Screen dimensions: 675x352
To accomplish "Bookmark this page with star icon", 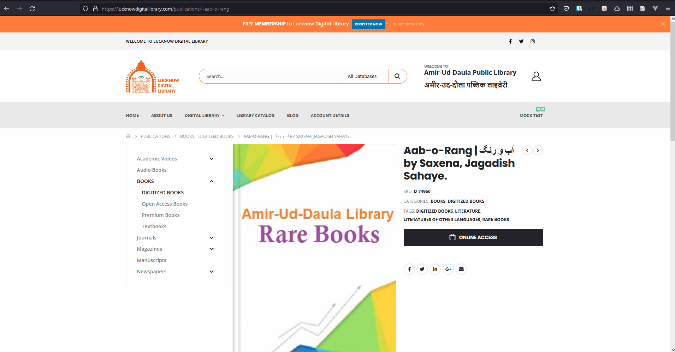I will [x=552, y=9].
